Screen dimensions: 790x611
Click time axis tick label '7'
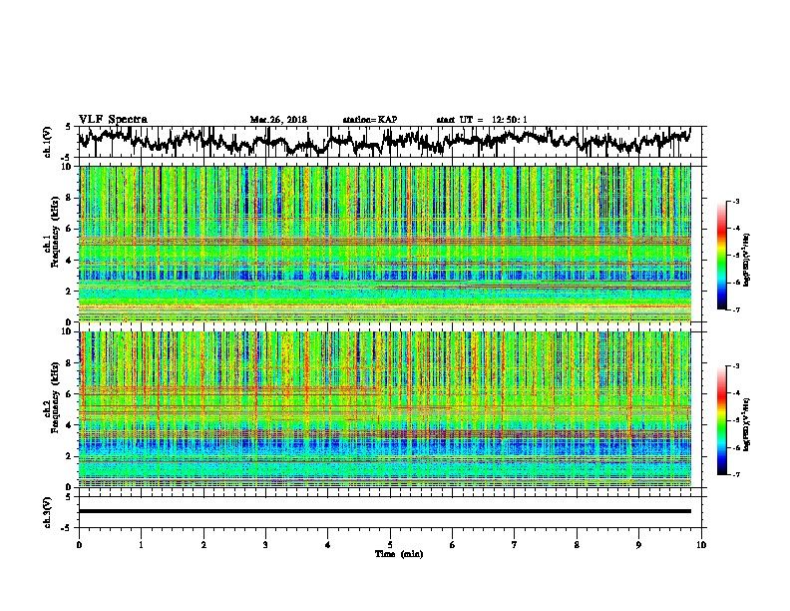(x=515, y=544)
